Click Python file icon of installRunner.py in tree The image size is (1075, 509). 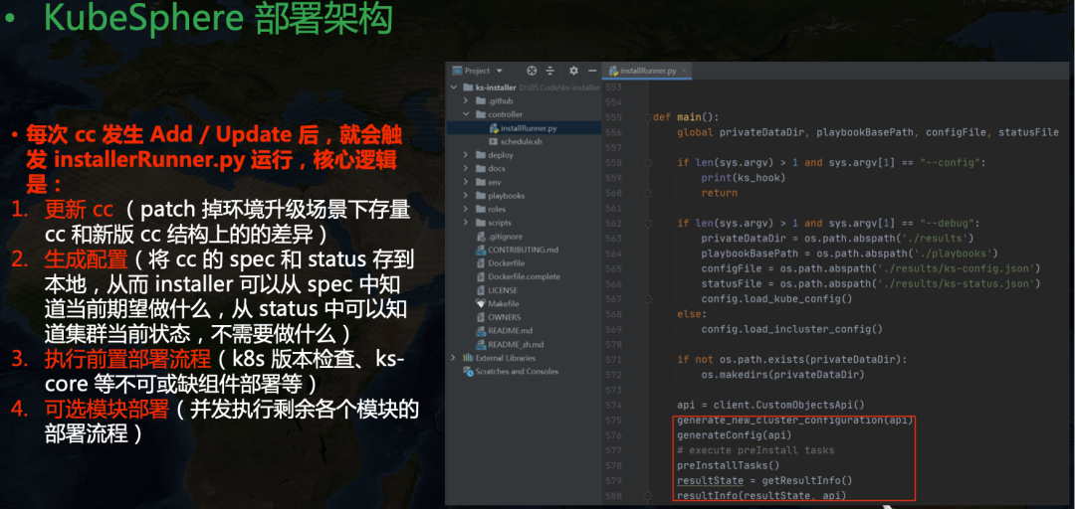(494, 128)
